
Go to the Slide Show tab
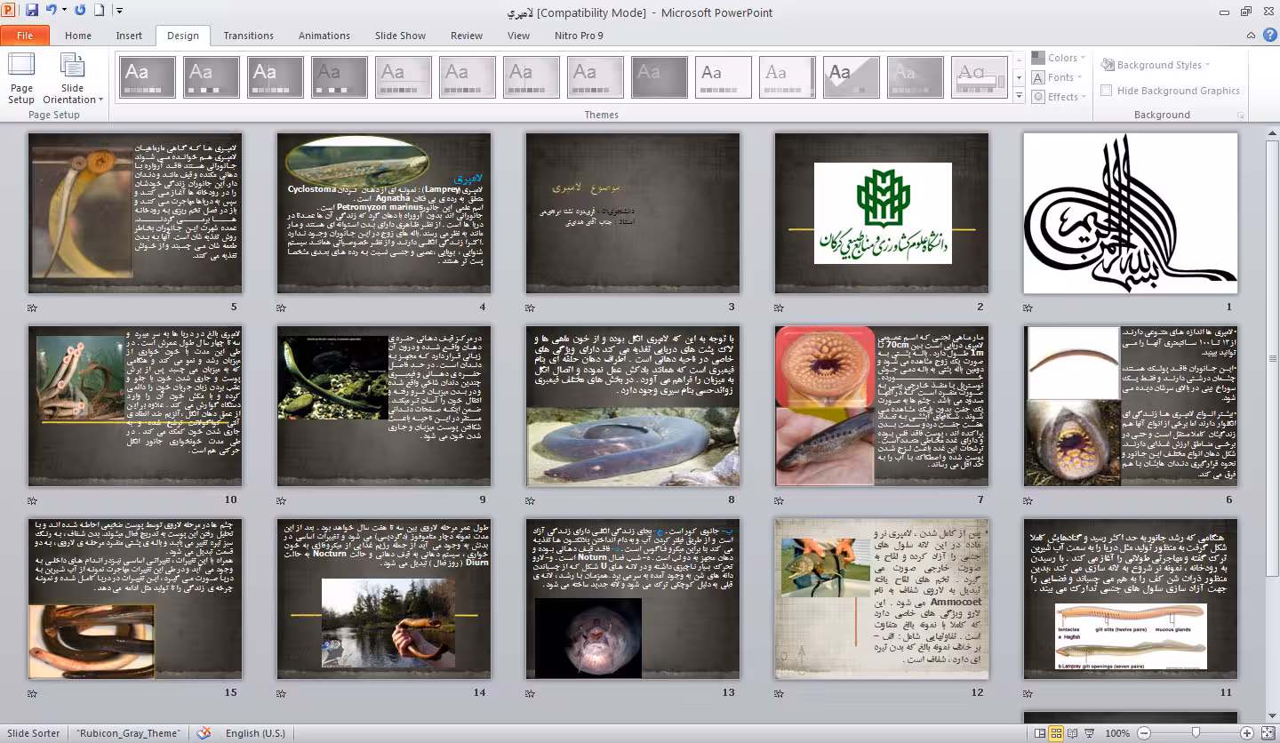(x=400, y=36)
